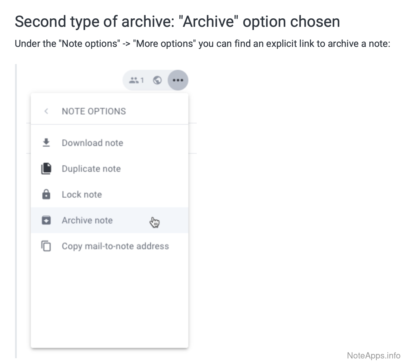Viewport: 401px width, 361px height.
Task: Choose "Copy mail-to-note address" option
Action: 115,246
